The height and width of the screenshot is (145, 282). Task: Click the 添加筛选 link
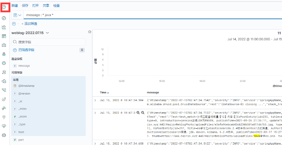(29, 24)
